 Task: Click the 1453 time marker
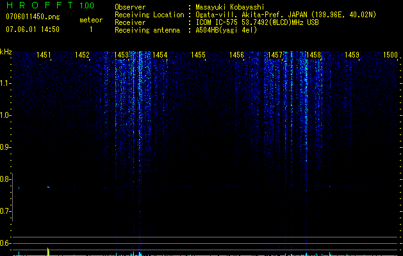click(121, 55)
